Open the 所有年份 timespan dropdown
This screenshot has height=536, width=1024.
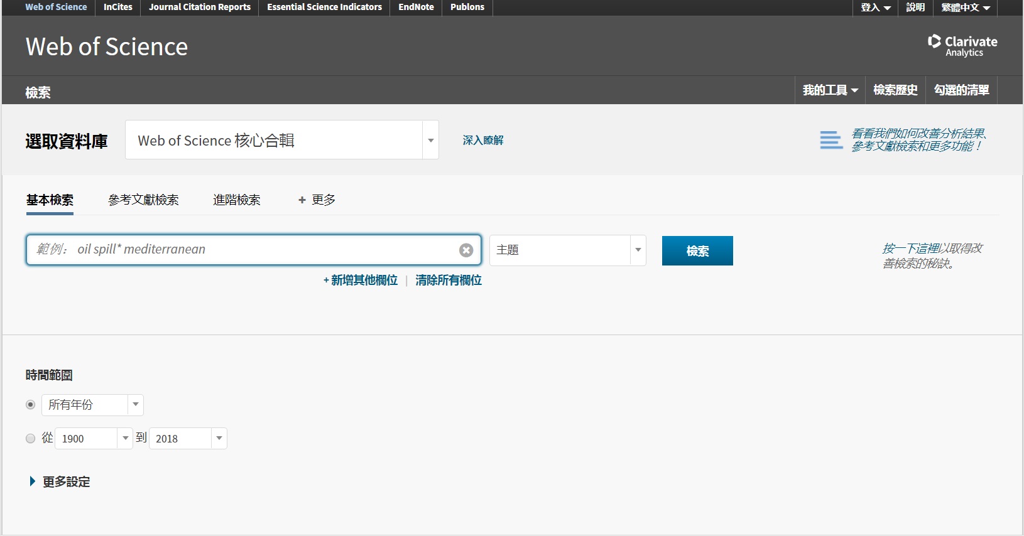pyautogui.click(x=93, y=405)
